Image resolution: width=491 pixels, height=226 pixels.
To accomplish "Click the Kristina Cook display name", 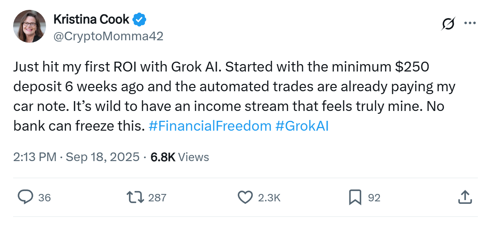I will (91, 19).
